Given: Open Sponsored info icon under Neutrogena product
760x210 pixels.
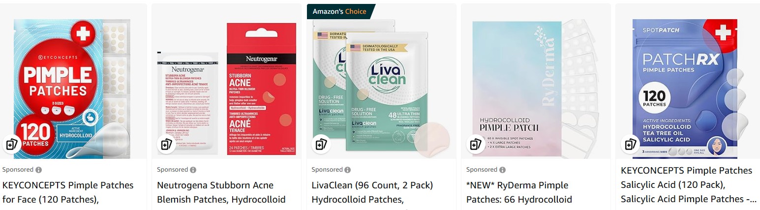Looking at the screenshot, I should [193, 170].
